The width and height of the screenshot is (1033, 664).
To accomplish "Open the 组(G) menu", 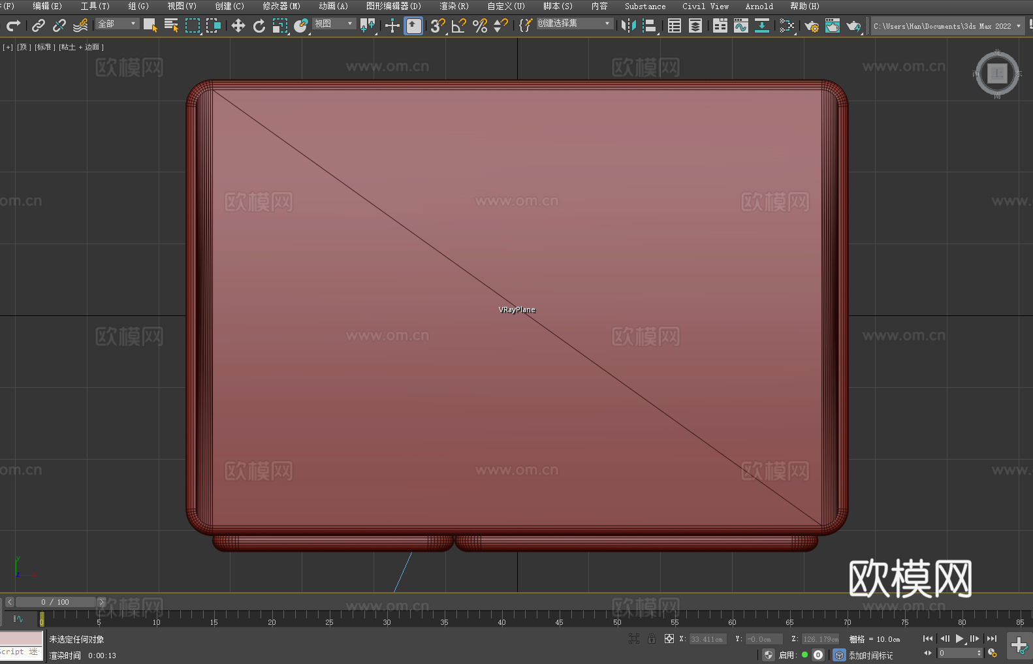I will click(x=138, y=6).
